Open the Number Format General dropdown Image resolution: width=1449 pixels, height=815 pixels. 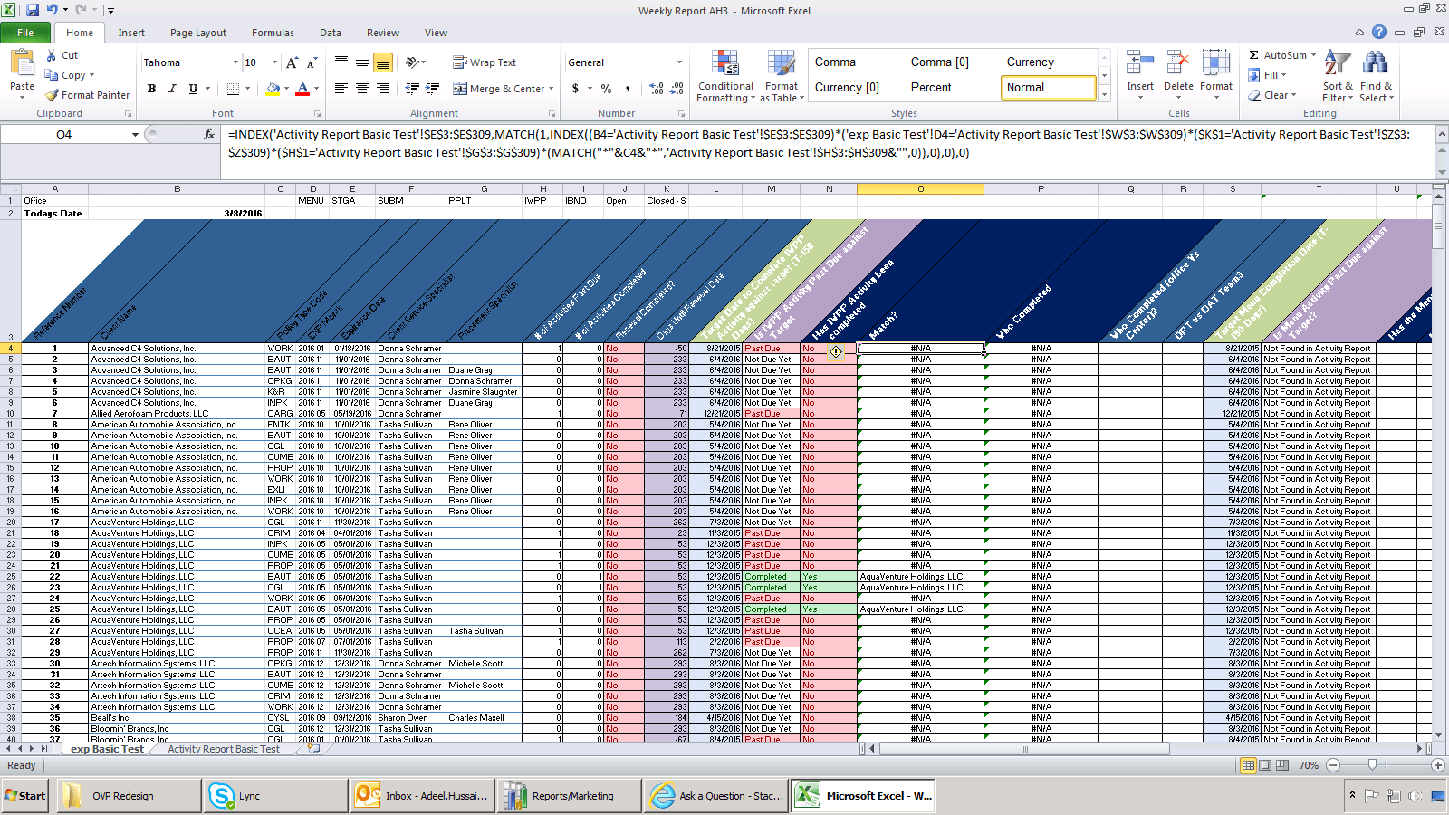[679, 62]
